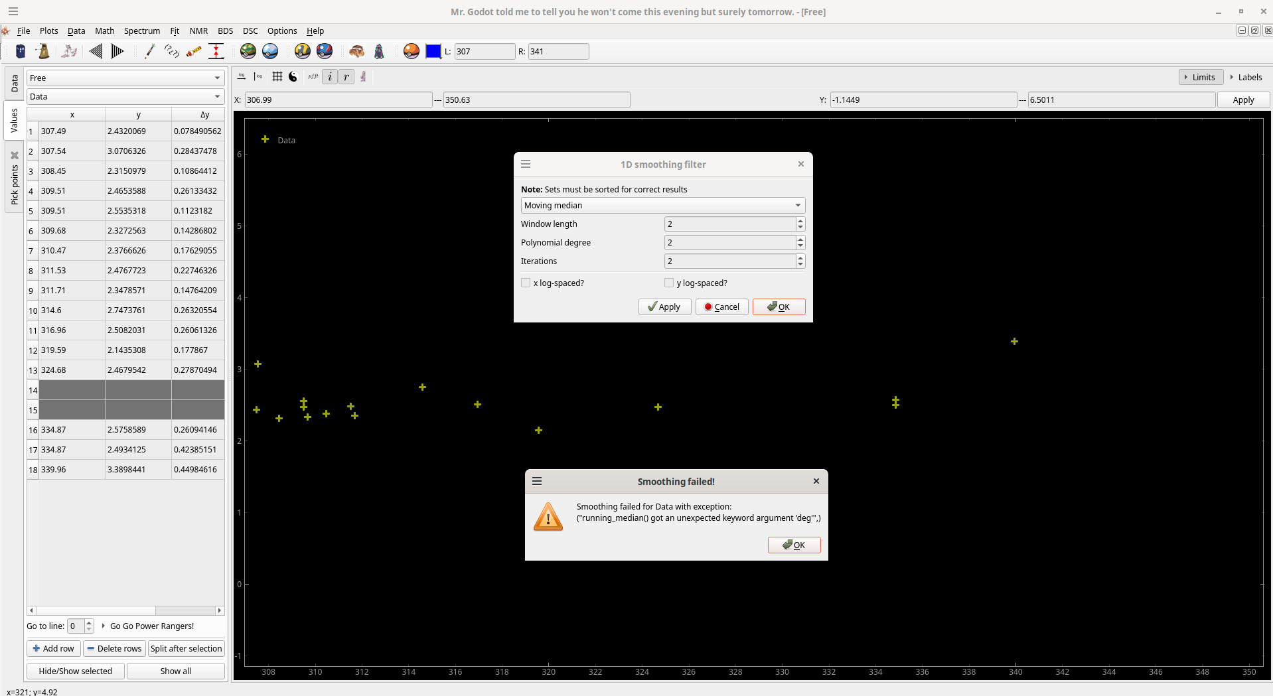Click the right-pointing striped arrow icon
This screenshot has width=1273, height=696.
pos(117,51)
